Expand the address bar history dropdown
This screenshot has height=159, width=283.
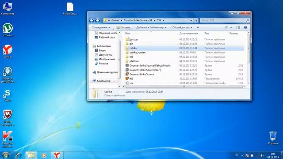click(191, 20)
